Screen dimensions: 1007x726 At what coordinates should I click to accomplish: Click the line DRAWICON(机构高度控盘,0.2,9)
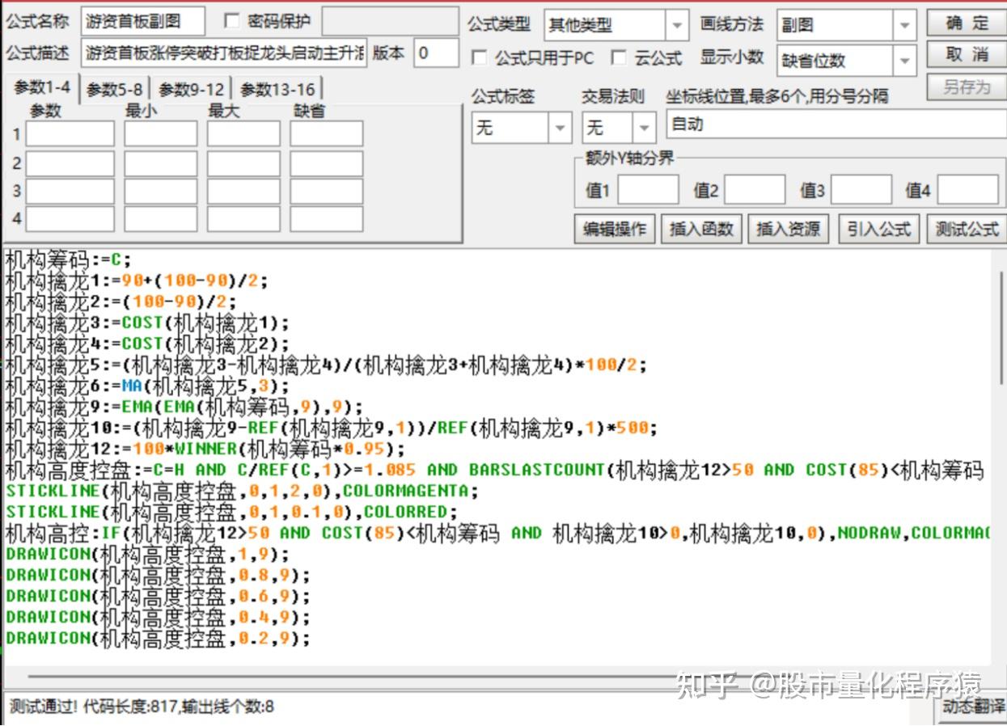click(x=158, y=638)
